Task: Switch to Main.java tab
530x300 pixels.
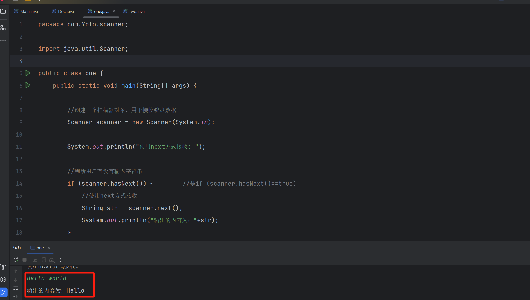Action: tap(26, 11)
